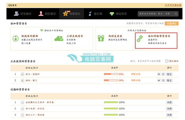
Task: Click the orange 开通绿钻 button
Action: [172, 23]
